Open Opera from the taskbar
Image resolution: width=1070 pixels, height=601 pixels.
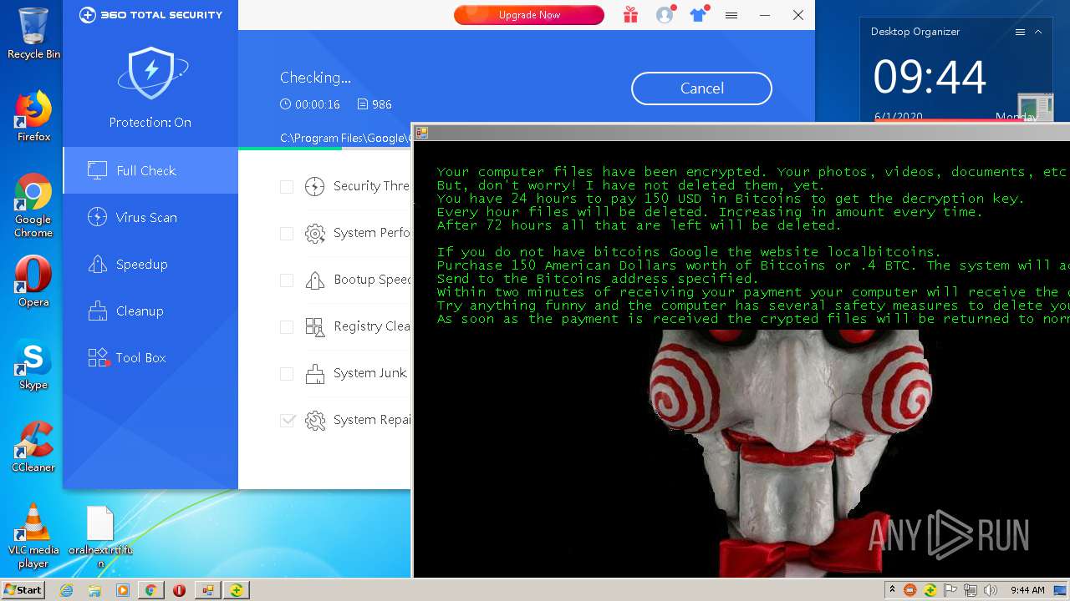(x=179, y=590)
